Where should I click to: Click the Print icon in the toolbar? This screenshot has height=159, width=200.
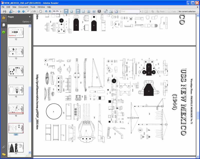(x=4, y=11)
